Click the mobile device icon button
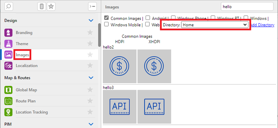Viewport: 278px width, 128px height. point(42,7)
